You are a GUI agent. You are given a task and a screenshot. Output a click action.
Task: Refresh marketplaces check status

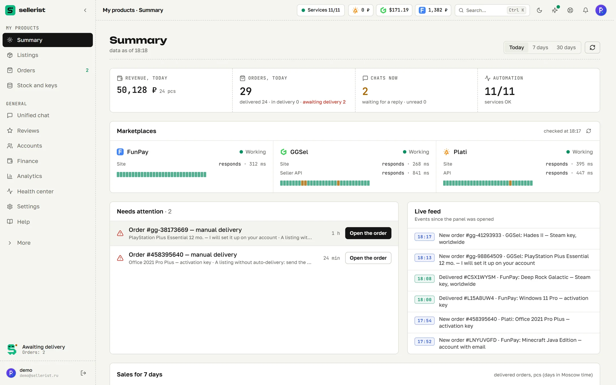[x=589, y=131]
